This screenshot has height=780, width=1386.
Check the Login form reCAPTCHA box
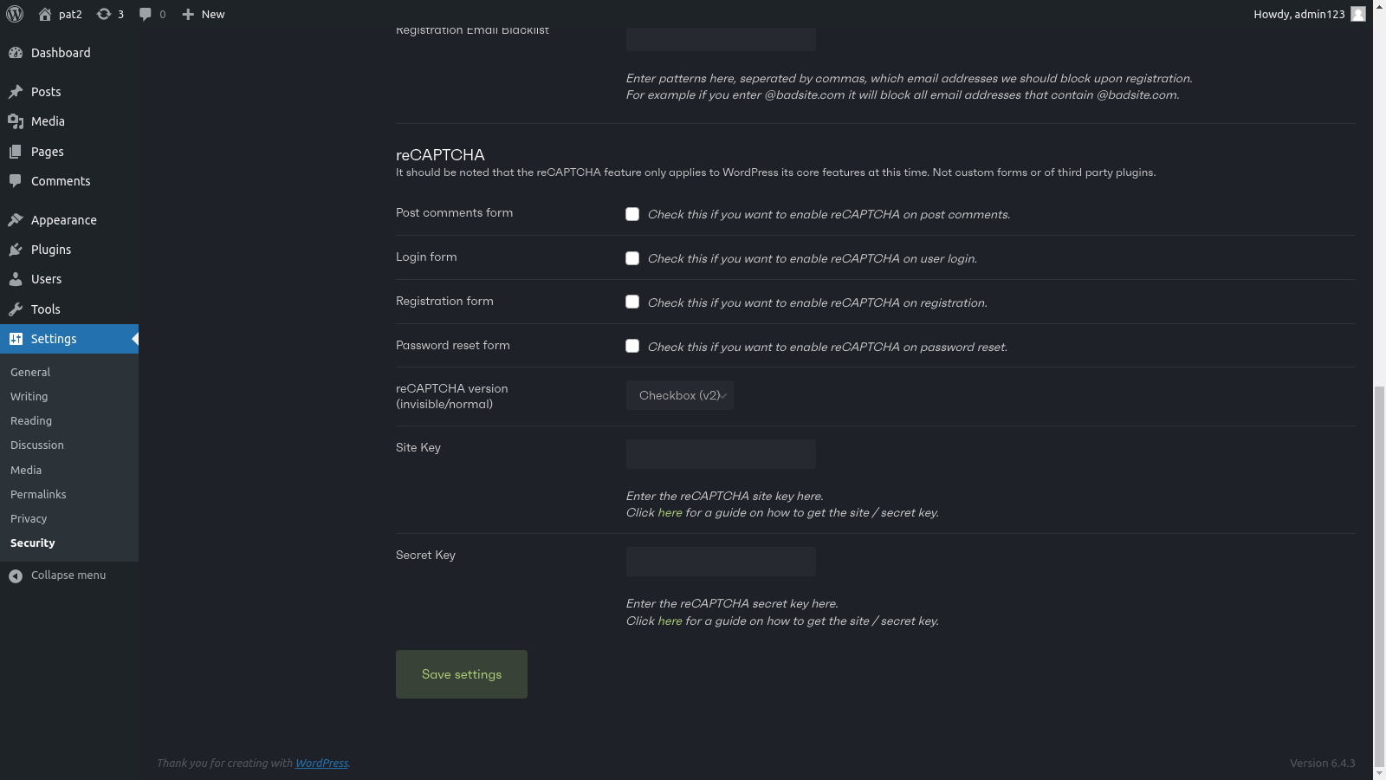pos(632,258)
